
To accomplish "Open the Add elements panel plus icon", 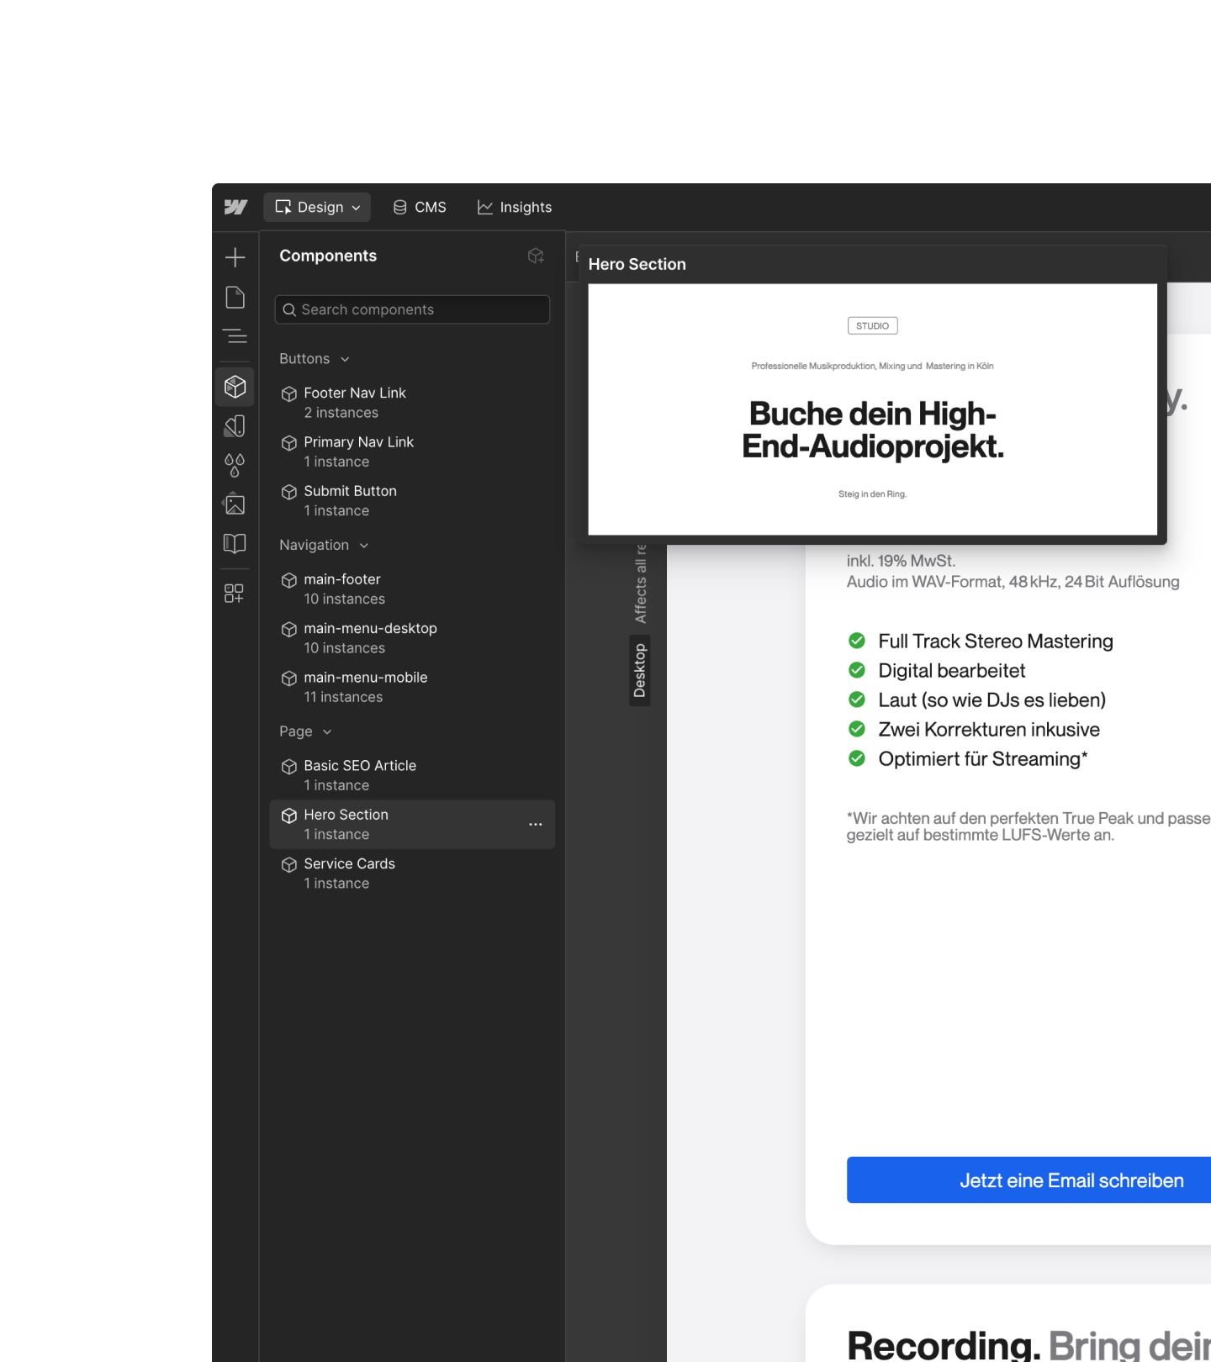I will (x=235, y=257).
